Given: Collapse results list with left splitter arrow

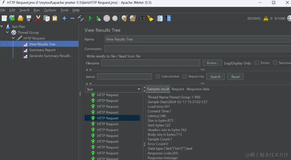Looking at the screenshot, I should point(144,88).
